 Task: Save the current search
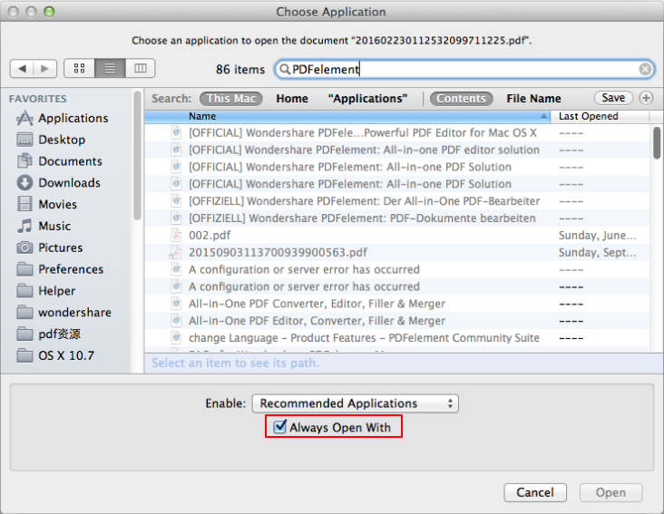[x=613, y=98]
